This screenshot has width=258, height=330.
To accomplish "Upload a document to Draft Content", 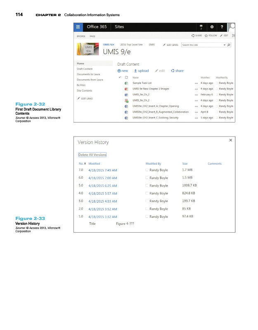I will (x=141, y=71).
